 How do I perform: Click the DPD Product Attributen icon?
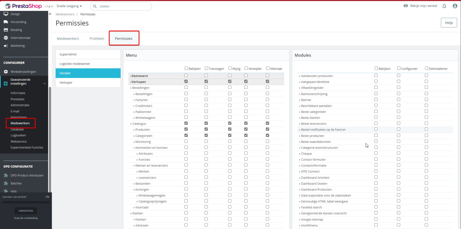(x=5, y=175)
